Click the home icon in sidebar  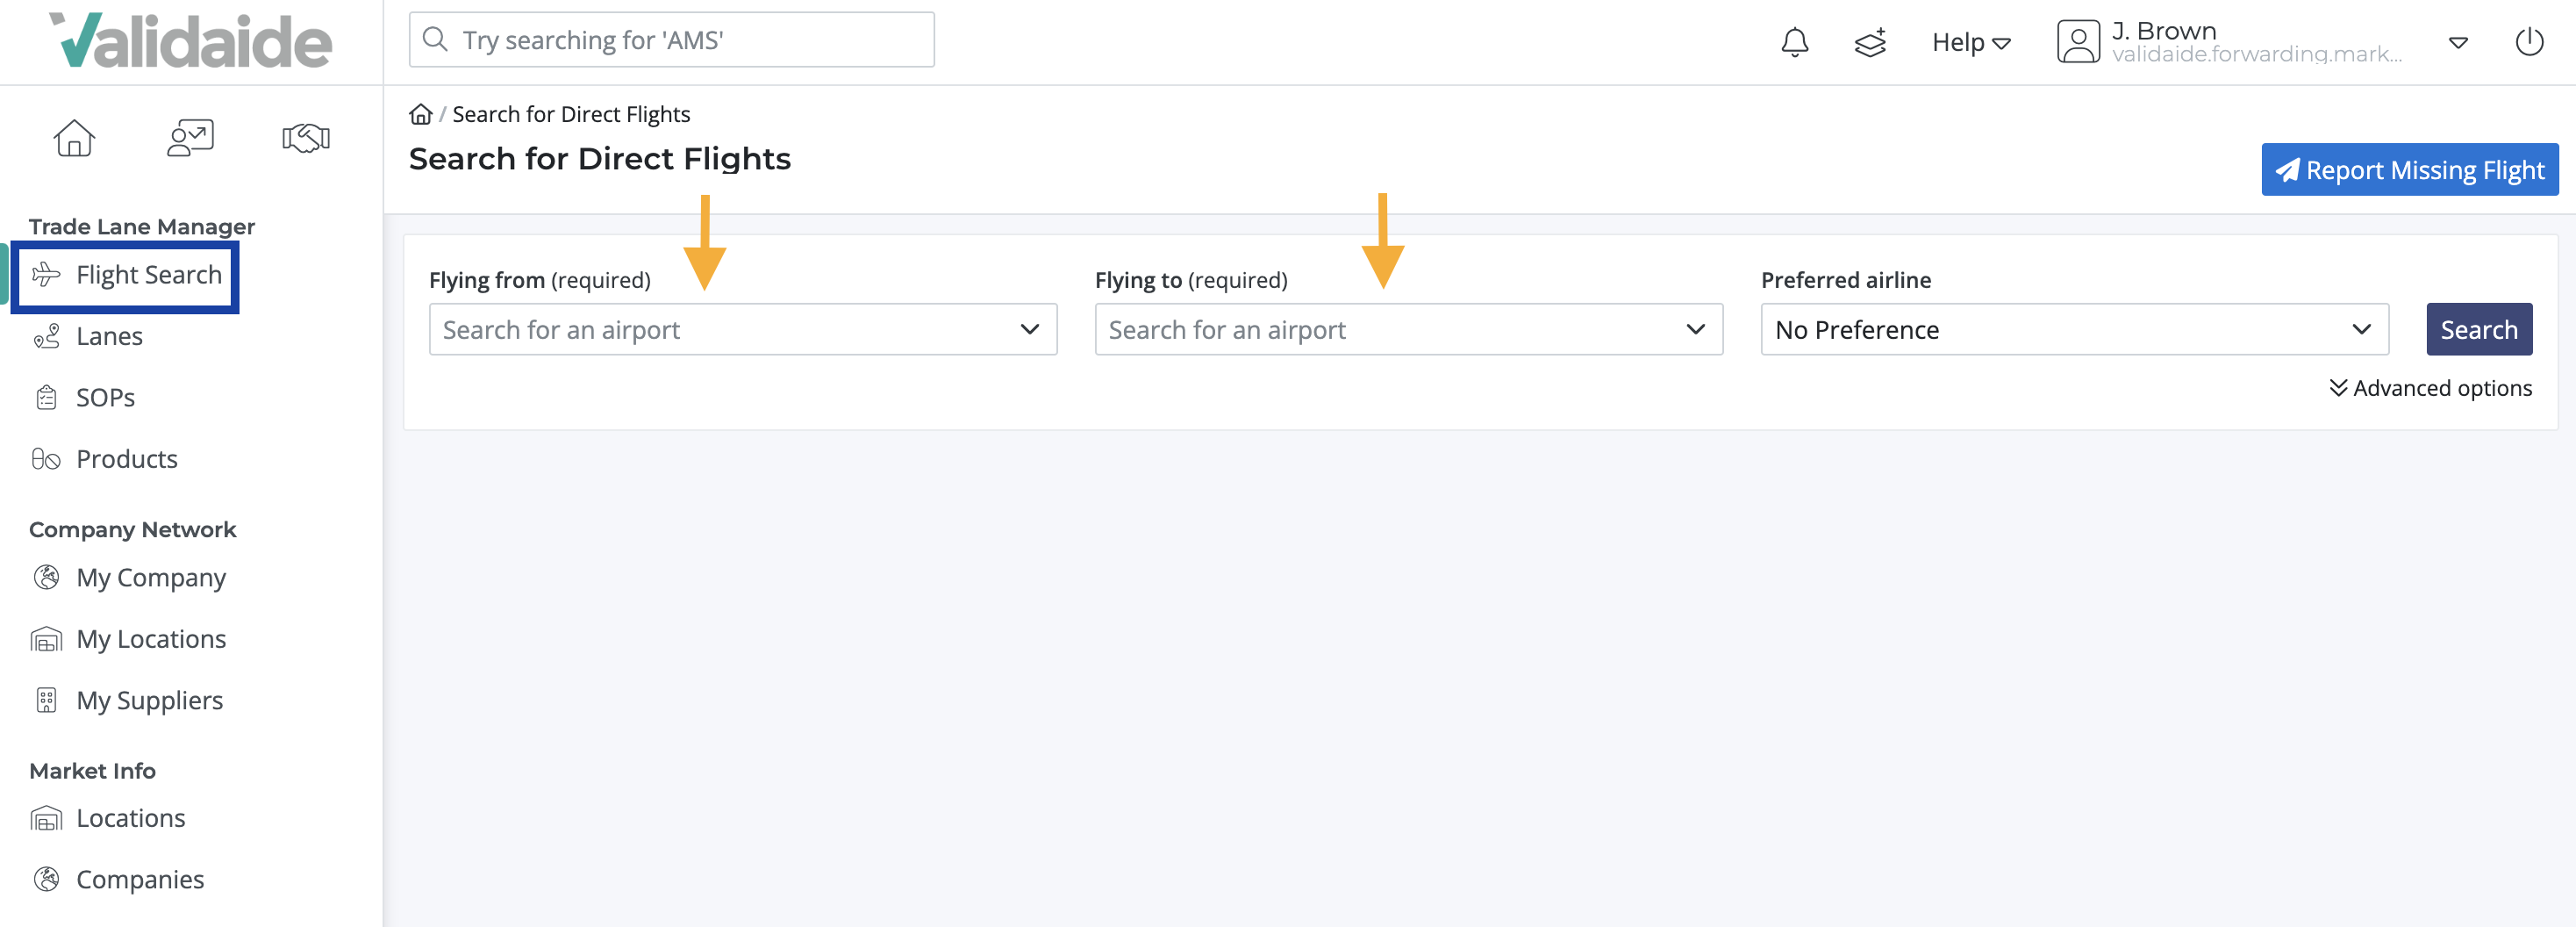coord(74,138)
